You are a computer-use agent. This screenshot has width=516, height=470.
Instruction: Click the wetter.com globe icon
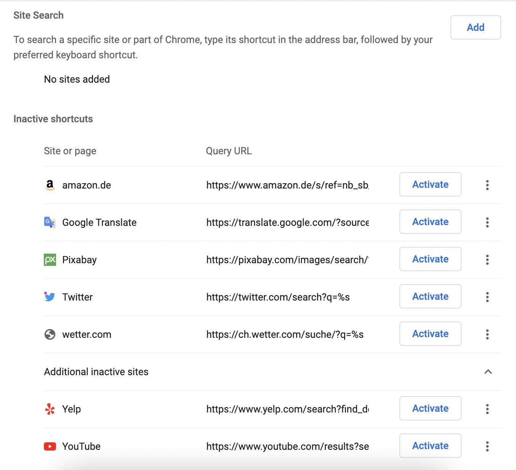(50, 334)
